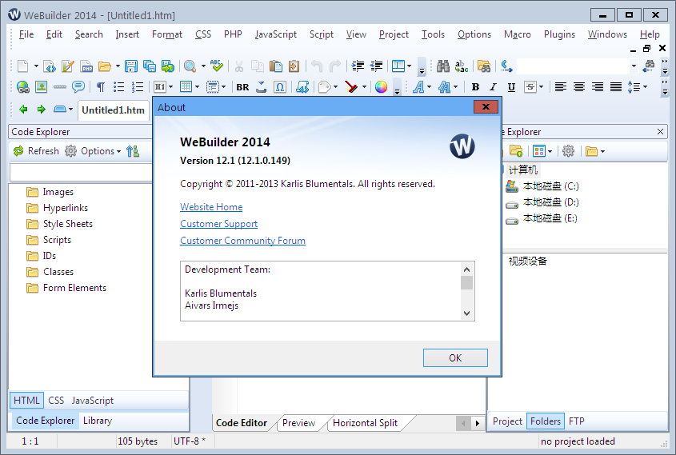Open special characters Omega icon

pyautogui.click(x=280, y=87)
